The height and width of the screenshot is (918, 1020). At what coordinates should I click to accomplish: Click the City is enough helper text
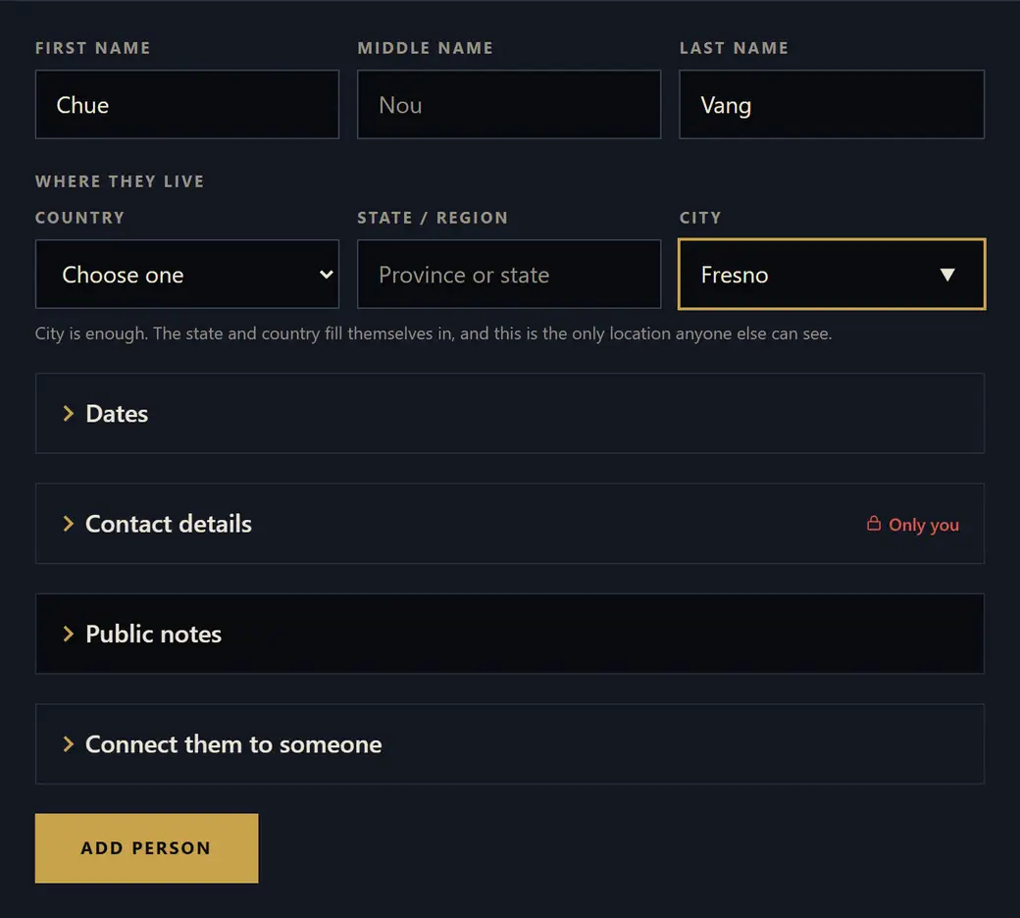433,333
